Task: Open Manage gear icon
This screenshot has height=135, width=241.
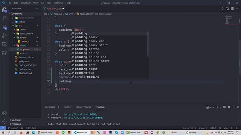Action: point(4,121)
